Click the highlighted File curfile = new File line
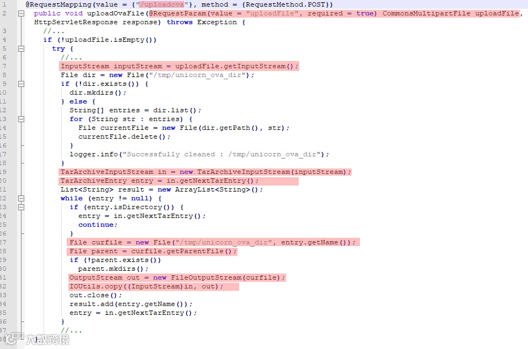 point(213,242)
